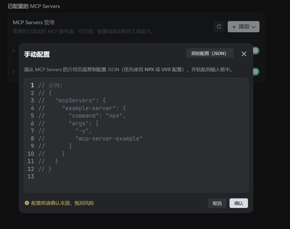Image resolution: width=290 pixels, height=229 pixels.
Task: Click the MCP Servers 管理 heading
Action: [x=34, y=23]
